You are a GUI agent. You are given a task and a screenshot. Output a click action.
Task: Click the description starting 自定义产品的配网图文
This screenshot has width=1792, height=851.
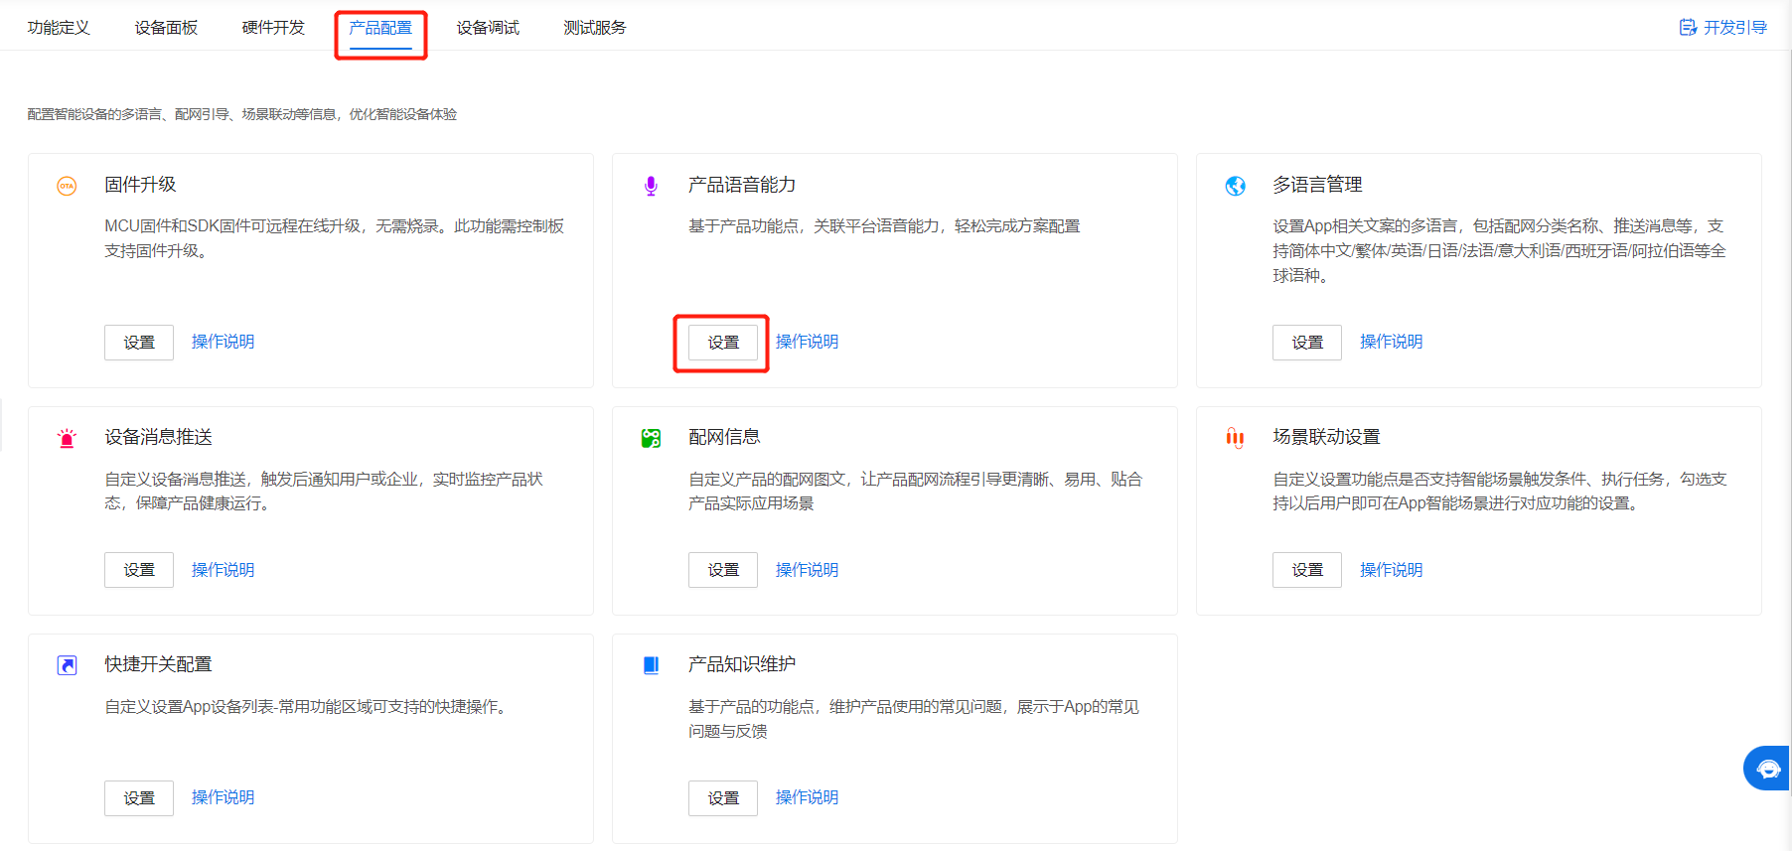coord(915,491)
